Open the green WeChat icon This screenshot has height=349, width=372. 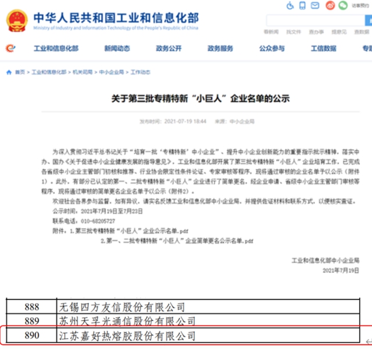pyautogui.click(x=343, y=5)
